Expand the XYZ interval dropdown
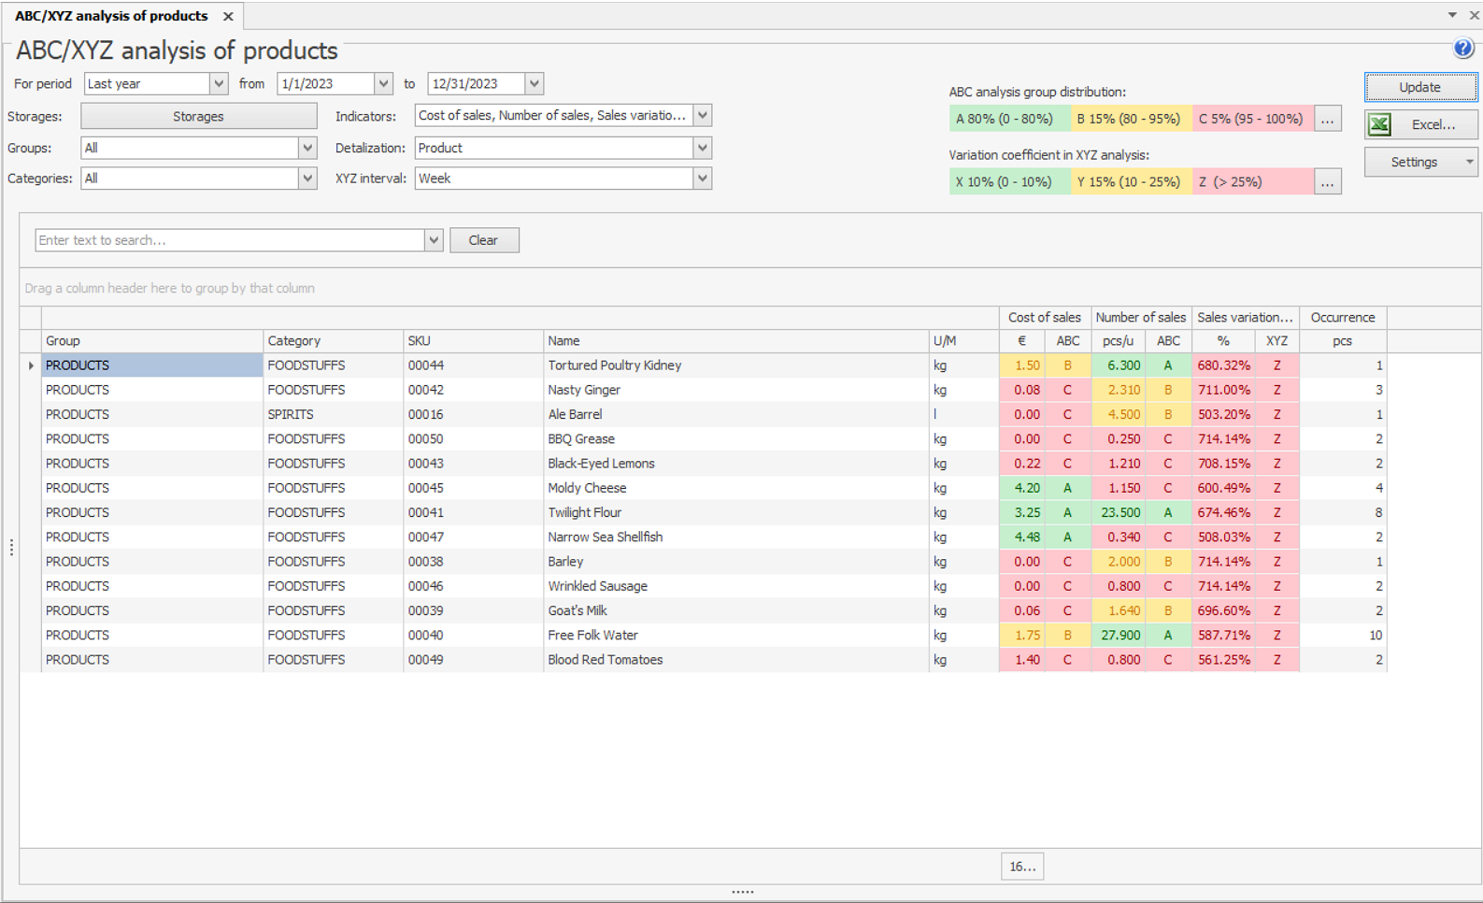1483x903 pixels. point(703,179)
